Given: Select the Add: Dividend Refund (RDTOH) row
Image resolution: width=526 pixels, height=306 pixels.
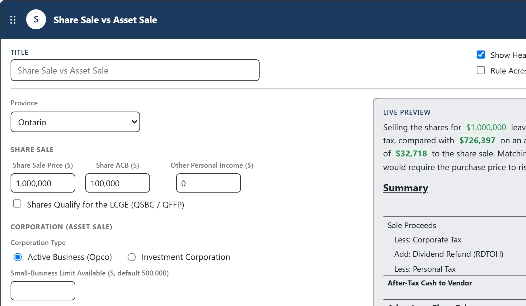Looking at the screenshot, I should tap(455, 254).
